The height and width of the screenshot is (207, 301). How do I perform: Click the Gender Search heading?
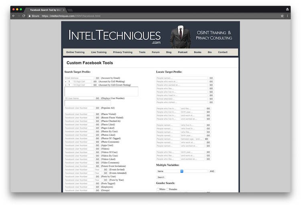click(165, 183)
